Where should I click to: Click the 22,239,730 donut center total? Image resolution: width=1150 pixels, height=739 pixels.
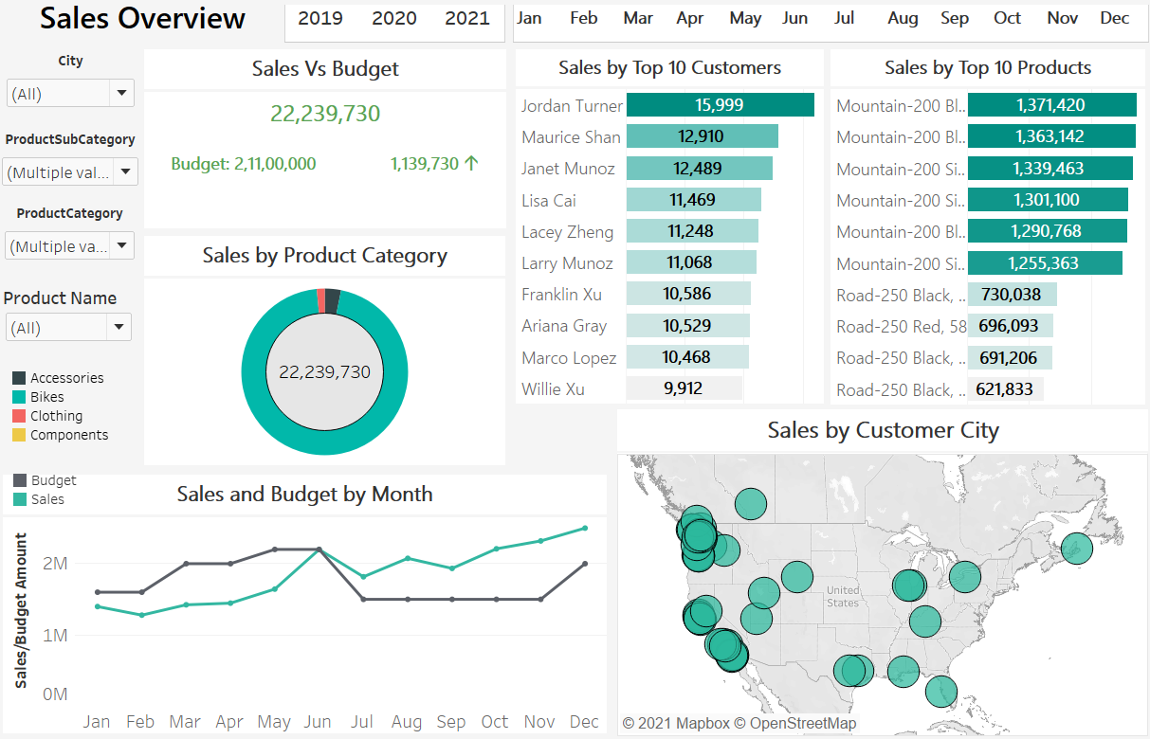[x=325, y=372]
